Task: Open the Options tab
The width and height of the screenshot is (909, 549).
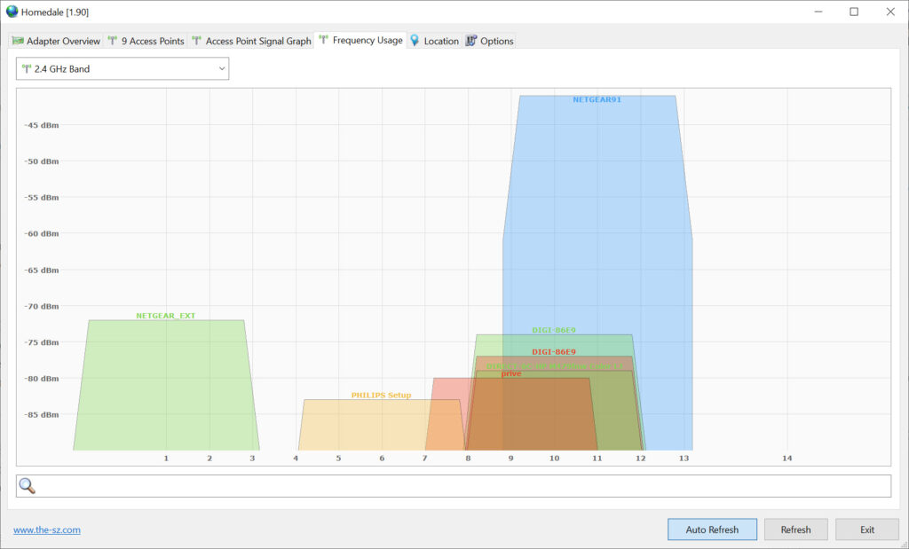Action: (490, 41)
